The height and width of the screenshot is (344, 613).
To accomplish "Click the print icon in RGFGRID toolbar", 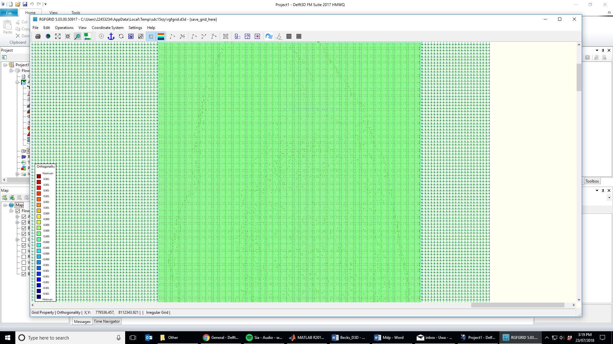I will pyautogui.click(x=38, y=36).
